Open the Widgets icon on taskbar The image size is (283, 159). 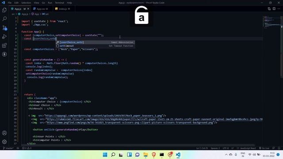click(129, 155)
